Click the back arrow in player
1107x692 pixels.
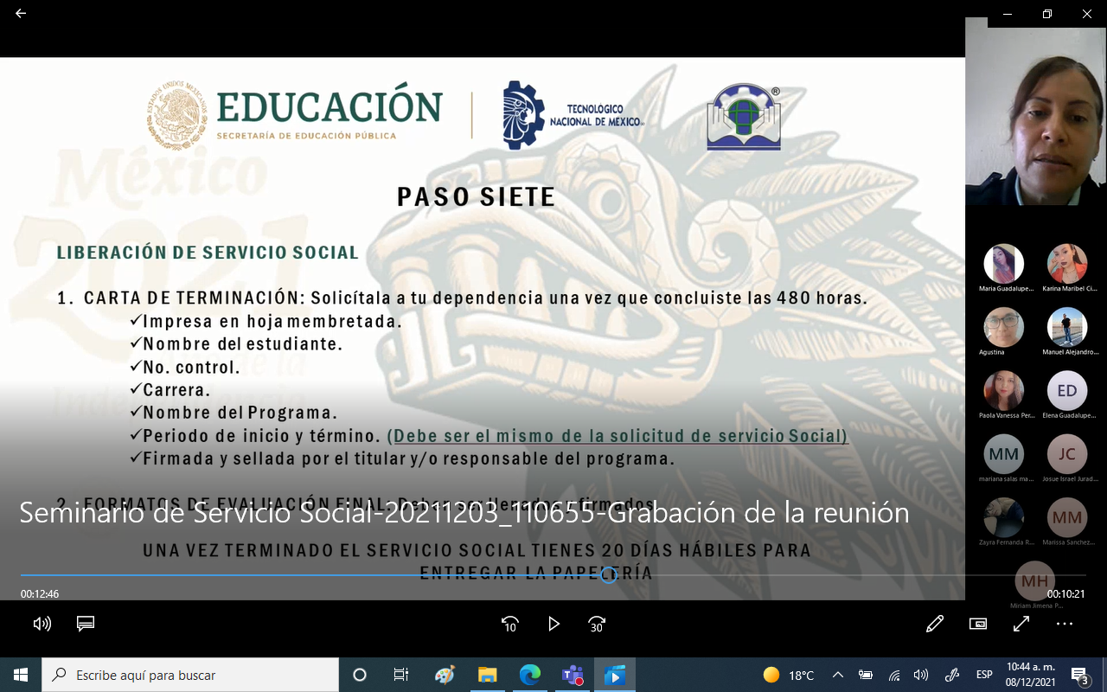click(x=21, y=14)
